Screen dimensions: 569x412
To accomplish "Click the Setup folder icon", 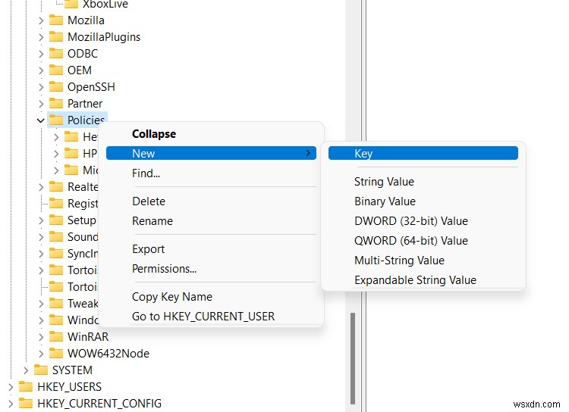I will click(56, 220).
